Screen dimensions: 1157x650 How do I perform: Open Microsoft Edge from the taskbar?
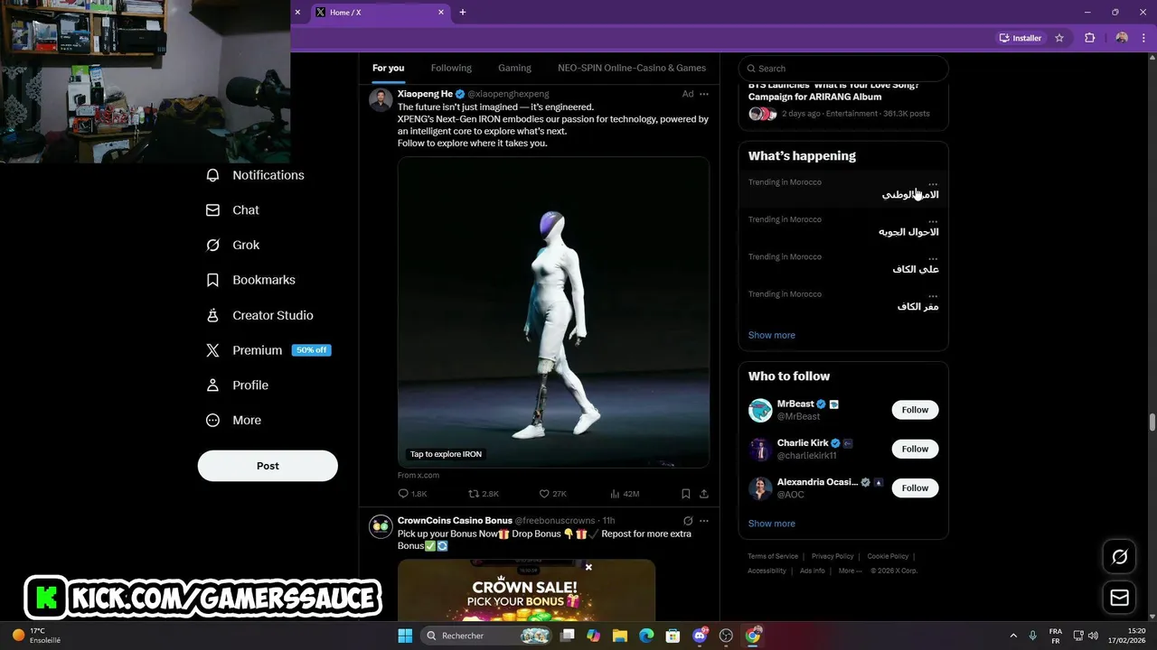(x=646, y=636)
